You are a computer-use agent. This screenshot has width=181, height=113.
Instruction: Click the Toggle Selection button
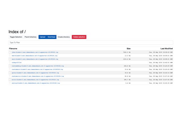[16, 37]
